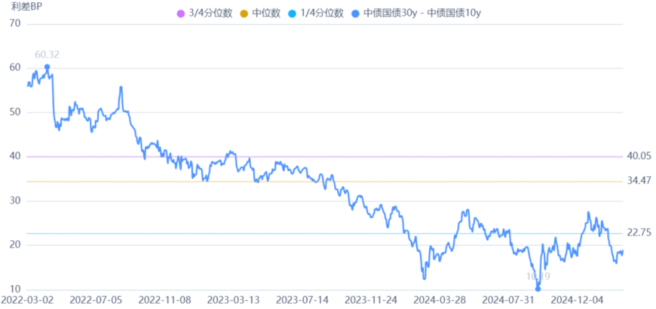The image size is (656, 309).
Task: Select the 10.19 minimum point marker
Action: [x=537, y=289]
